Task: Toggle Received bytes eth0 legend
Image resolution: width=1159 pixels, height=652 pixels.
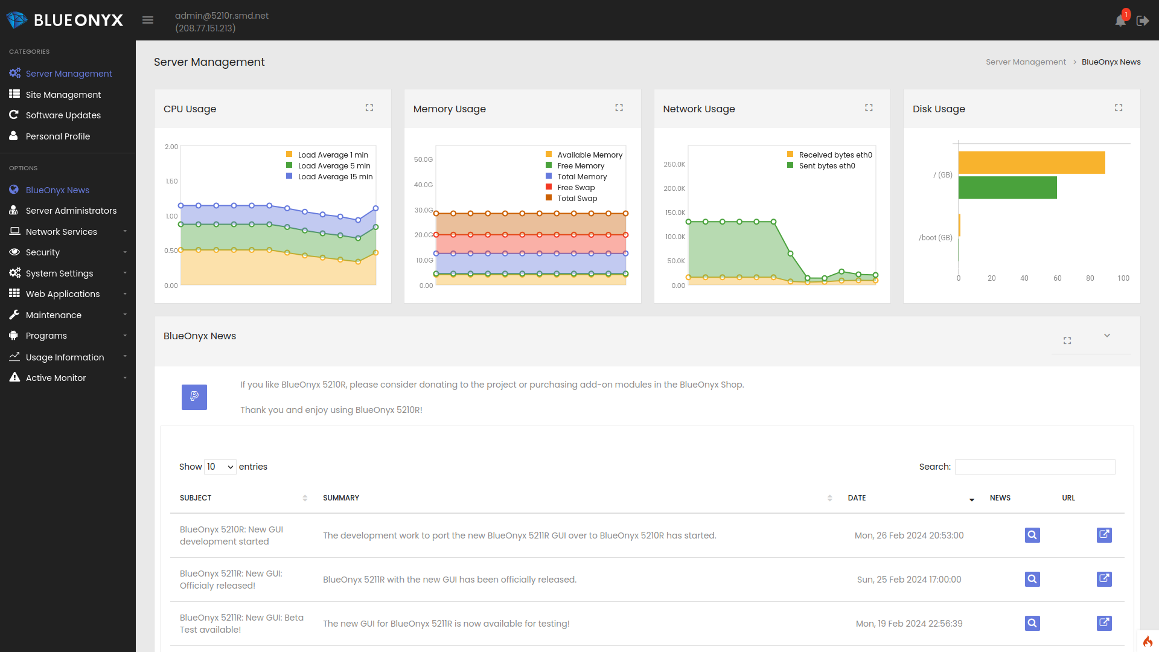Action: (829, 155)
